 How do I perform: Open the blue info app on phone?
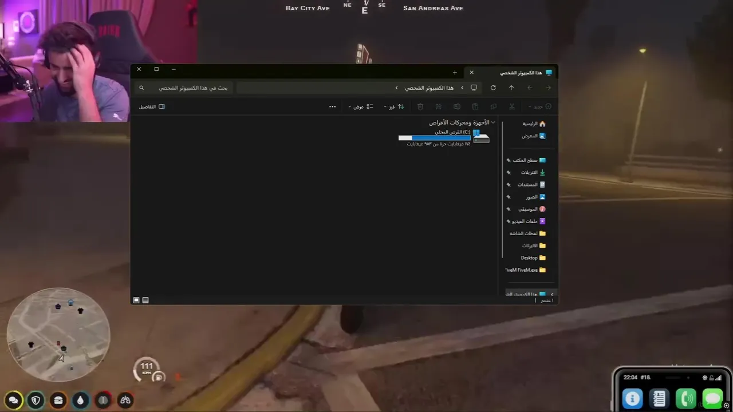pos(633,398)
